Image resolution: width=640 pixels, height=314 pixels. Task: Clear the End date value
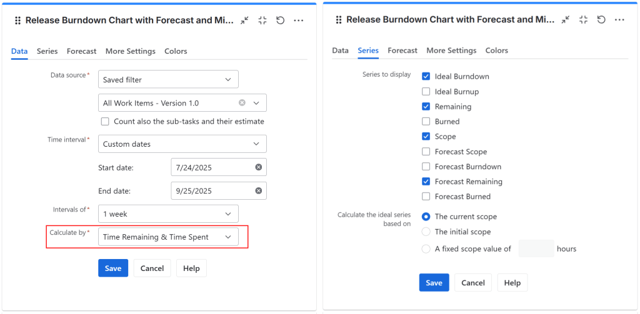[x=258, y=191]
